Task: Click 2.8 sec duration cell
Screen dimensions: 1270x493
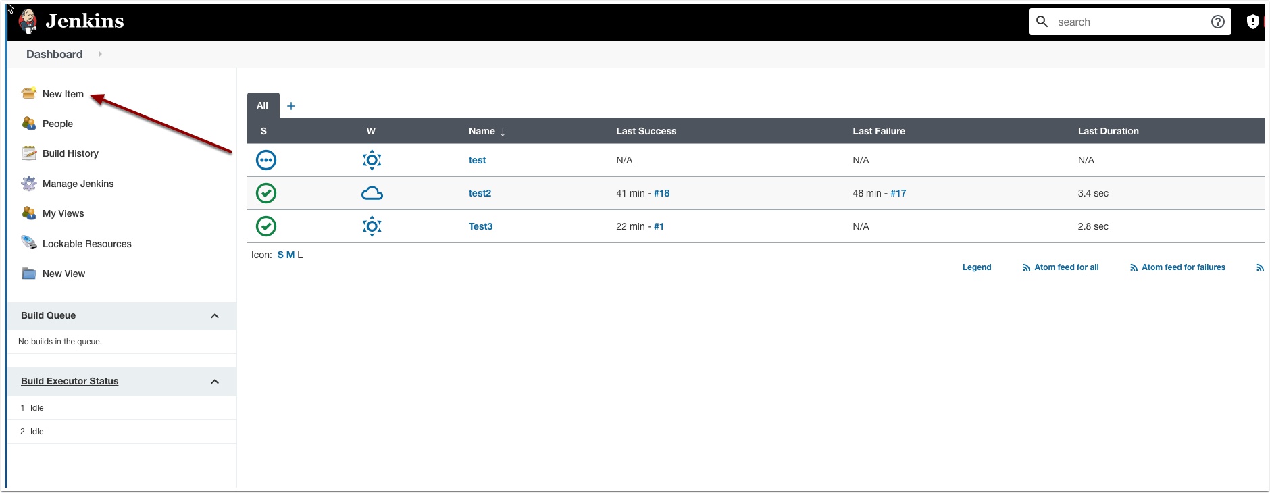Action: click(x=1093, y=226)
